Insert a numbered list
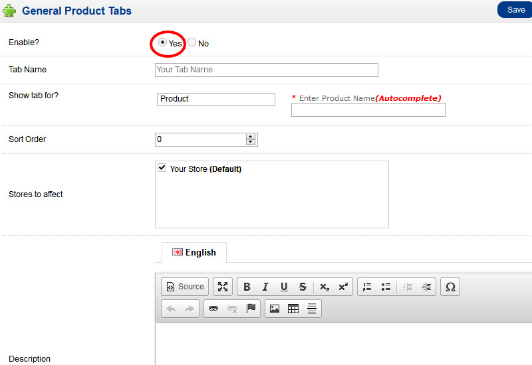 pos(367,287)
